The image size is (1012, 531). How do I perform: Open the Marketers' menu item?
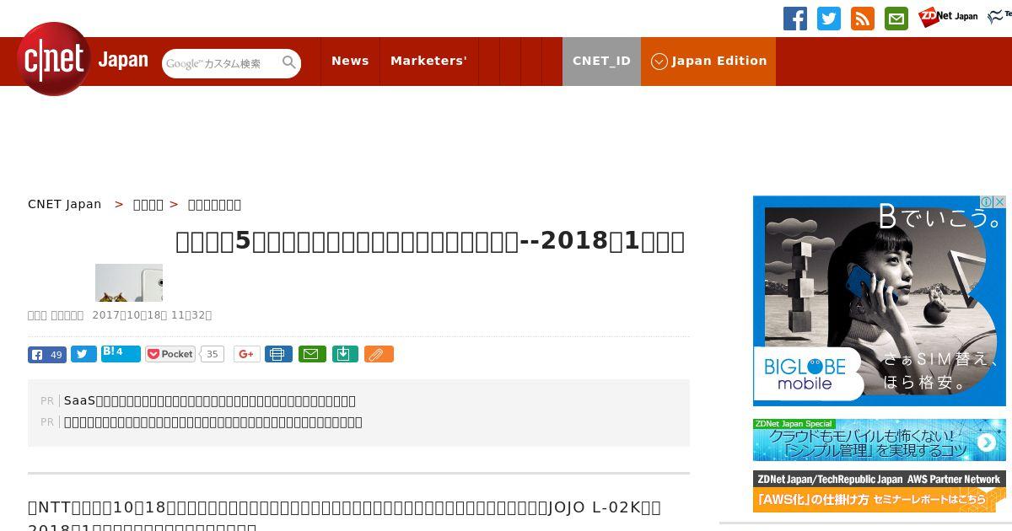tap(428, 61)
